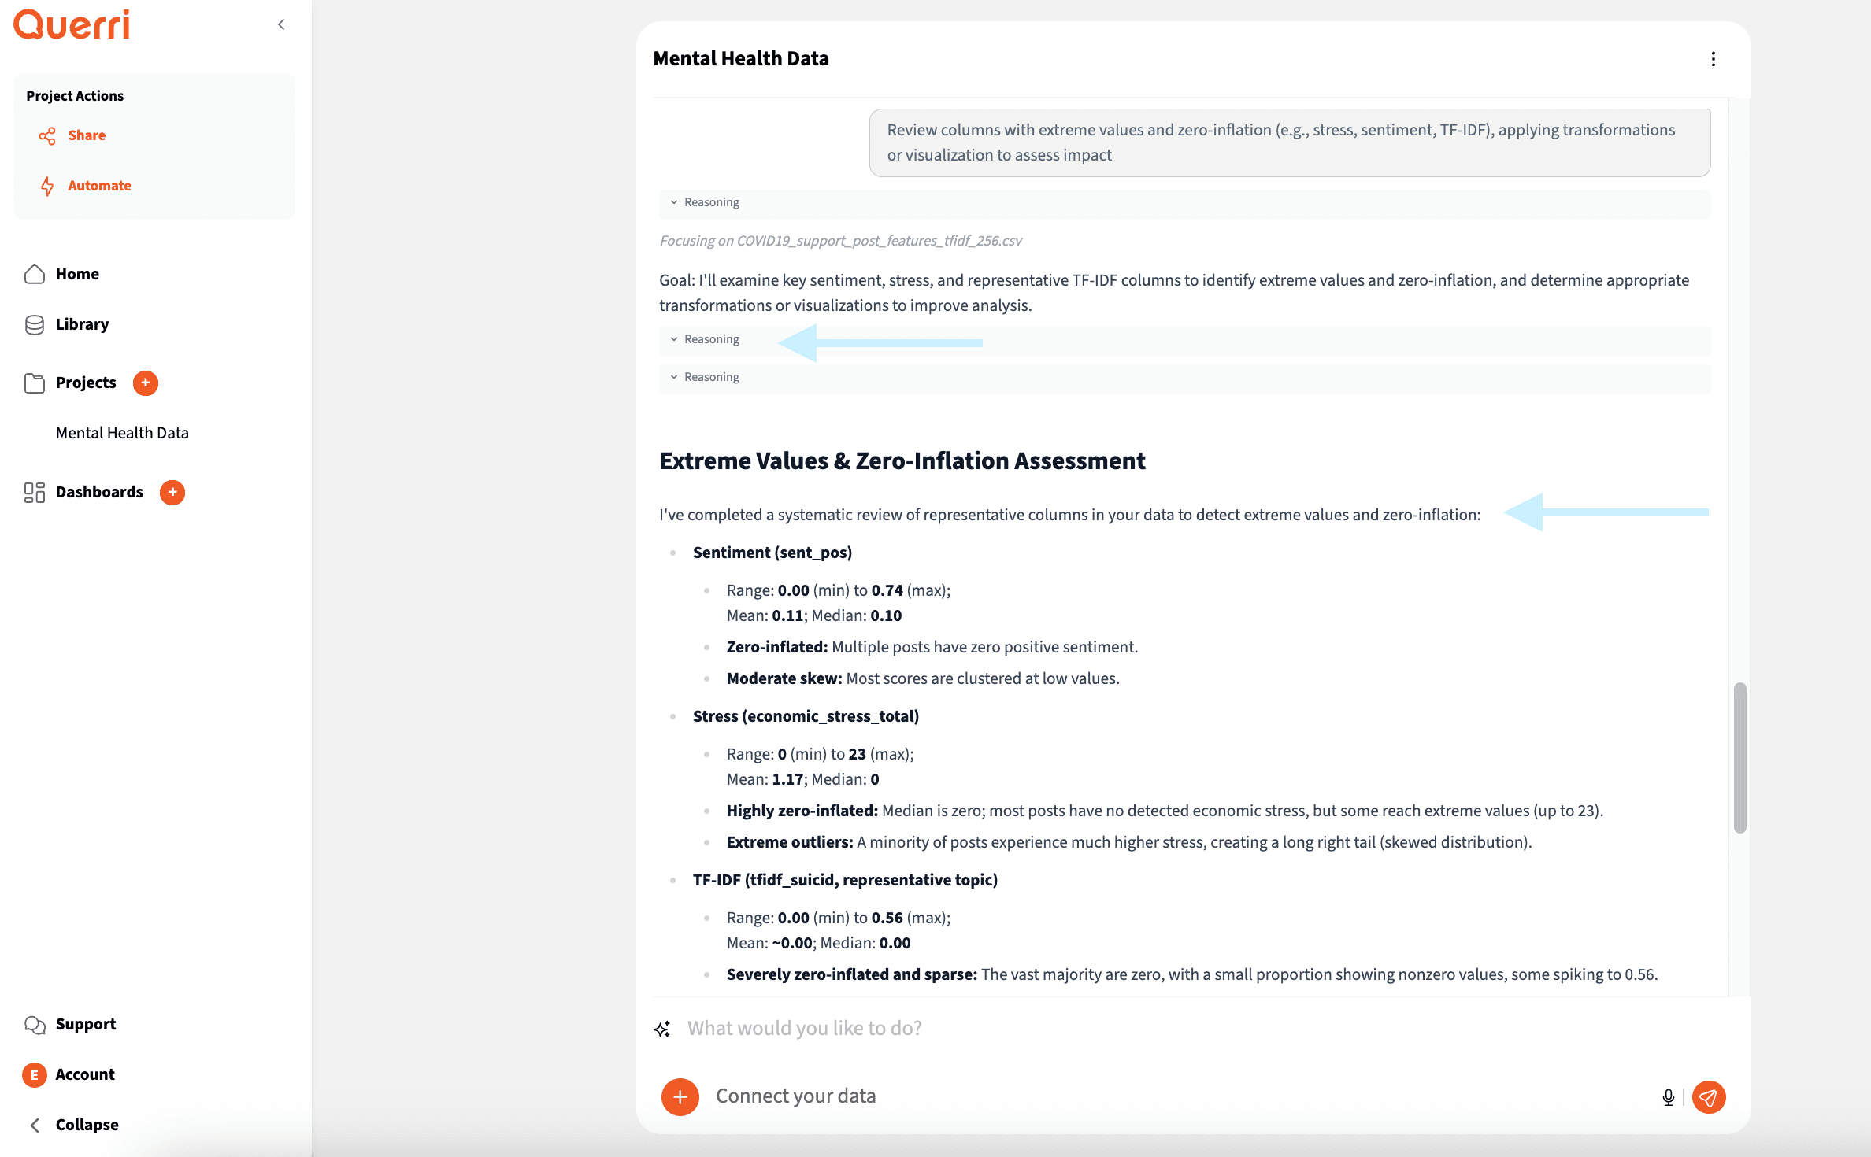Screen dimensions: 1871x1157
Task: Expand the first Reasoning section
Action: pyautogui.click(x=705, y=202)
